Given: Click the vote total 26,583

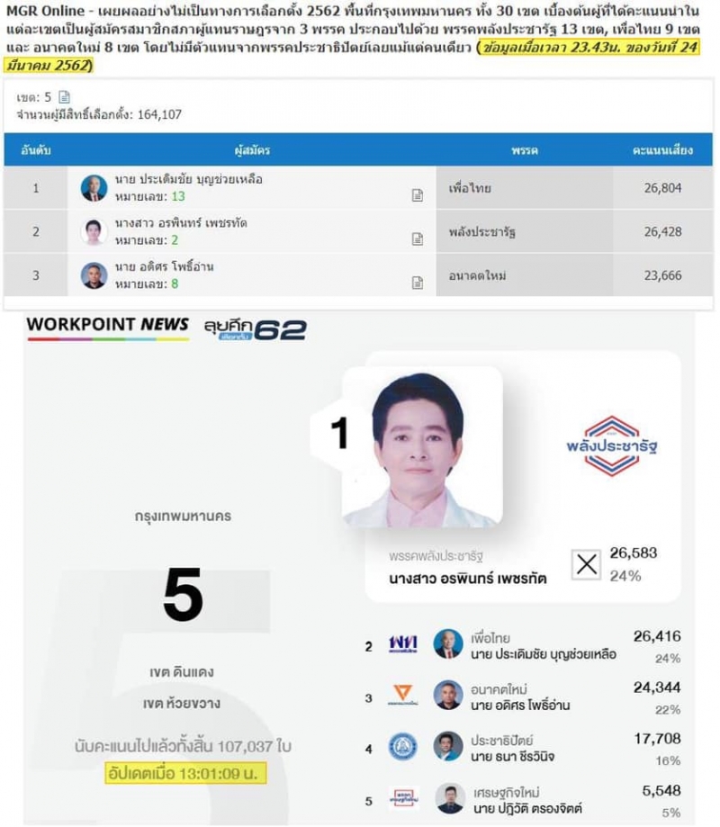Looking at the screenshot, I should coord(634,553).
